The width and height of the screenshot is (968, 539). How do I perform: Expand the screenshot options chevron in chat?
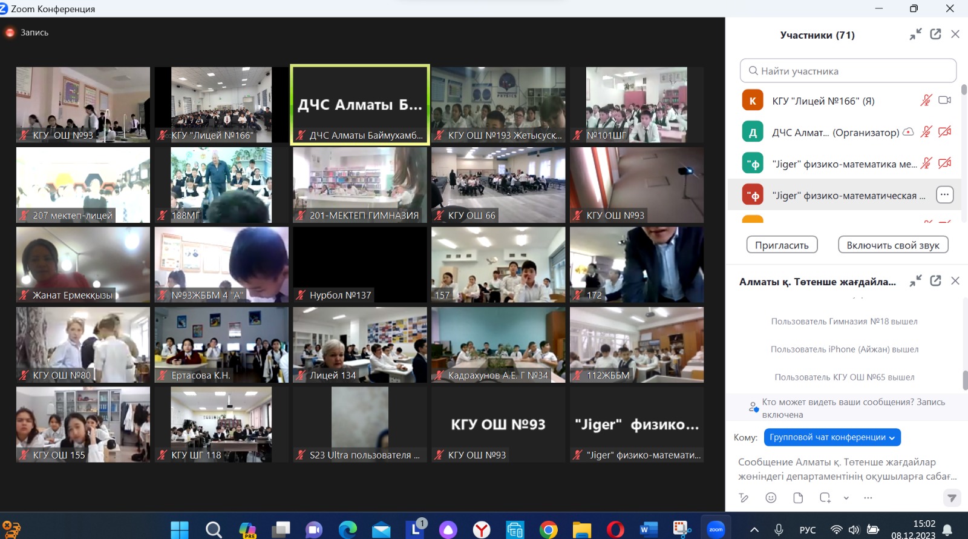coord(846,498)
